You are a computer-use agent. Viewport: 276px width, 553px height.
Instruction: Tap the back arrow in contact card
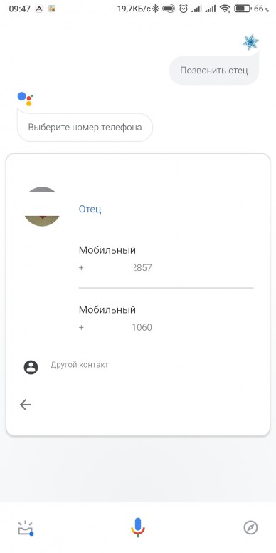pyautogui.click(x=26, y=405)
